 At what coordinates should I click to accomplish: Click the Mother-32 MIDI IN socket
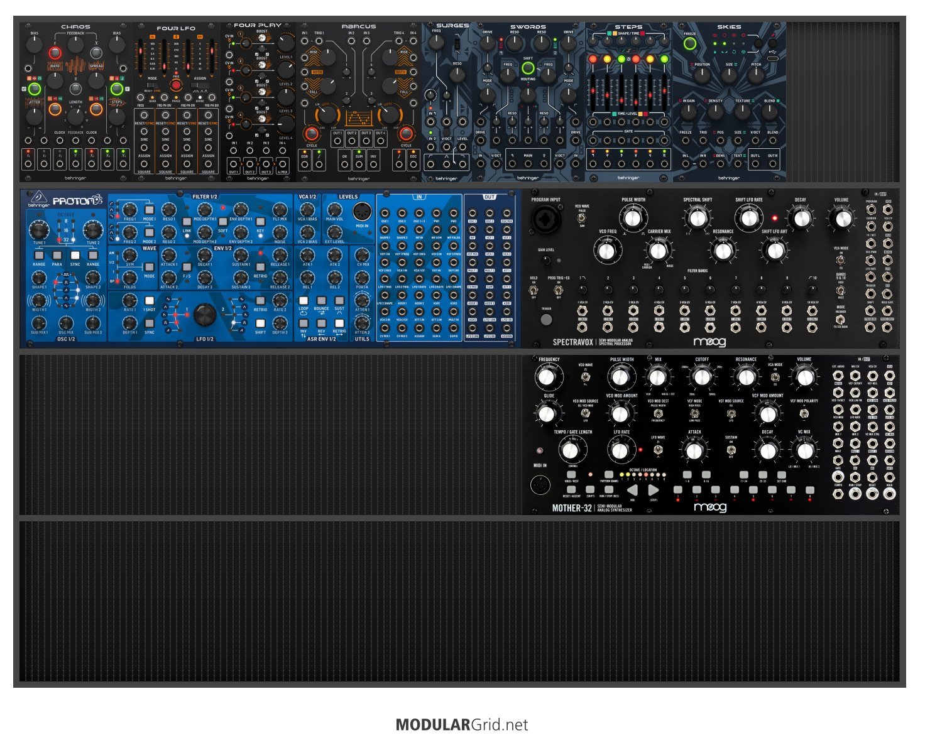click(x=542, y=485)
